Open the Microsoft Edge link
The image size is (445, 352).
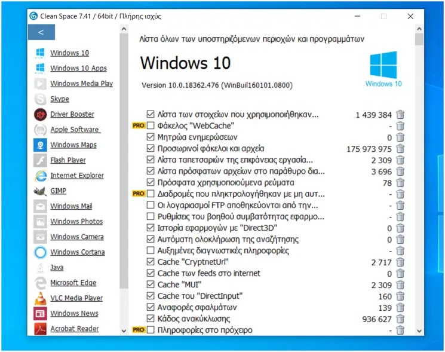click(x=73, y=283)
